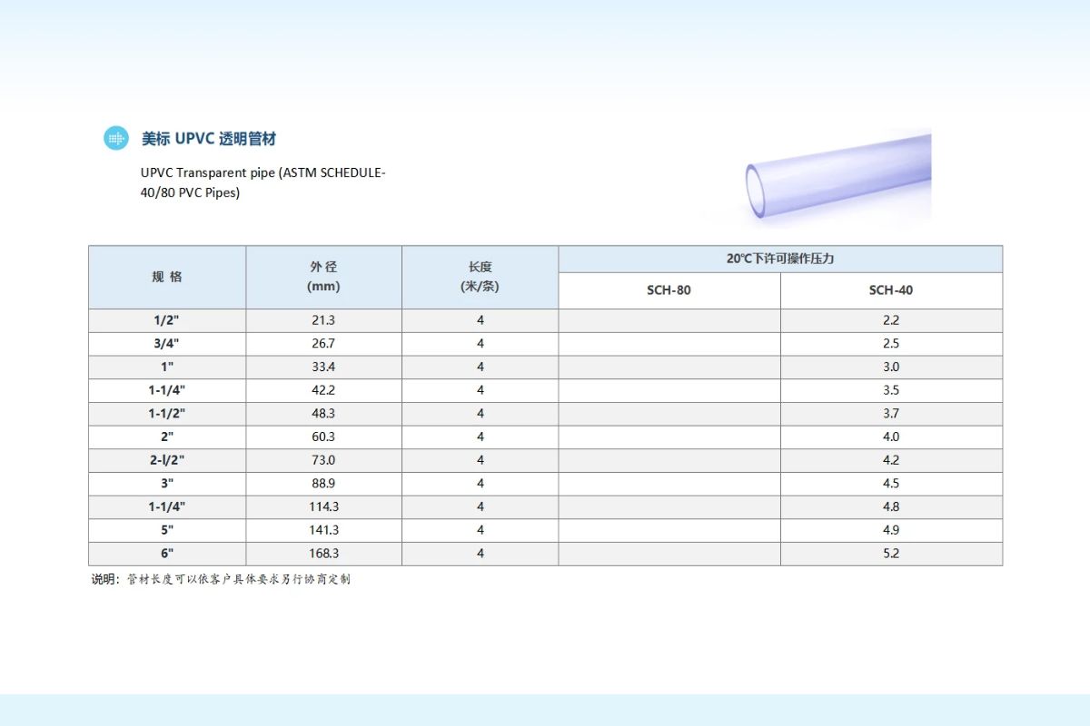
Task: Select the 2-l/2" specification cell
Action: tap(167, 460)
